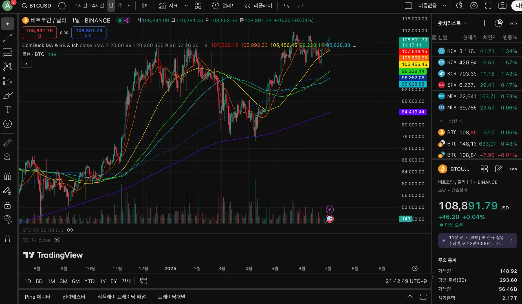Open the 이름없음 layout dropdown arrow
522x304 pixels.
pyautogui.click(x=444, y=6)
